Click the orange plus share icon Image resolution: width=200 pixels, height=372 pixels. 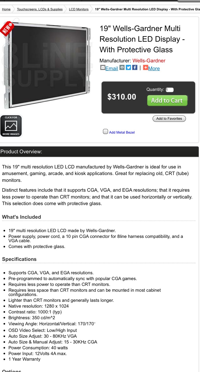pyautogui.click(x=146, y=68)
